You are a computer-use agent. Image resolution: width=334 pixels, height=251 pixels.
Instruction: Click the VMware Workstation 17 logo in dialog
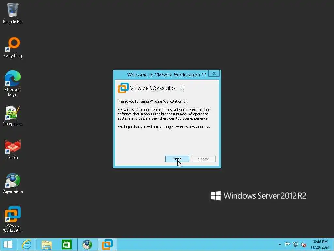[x=123, y=88]
